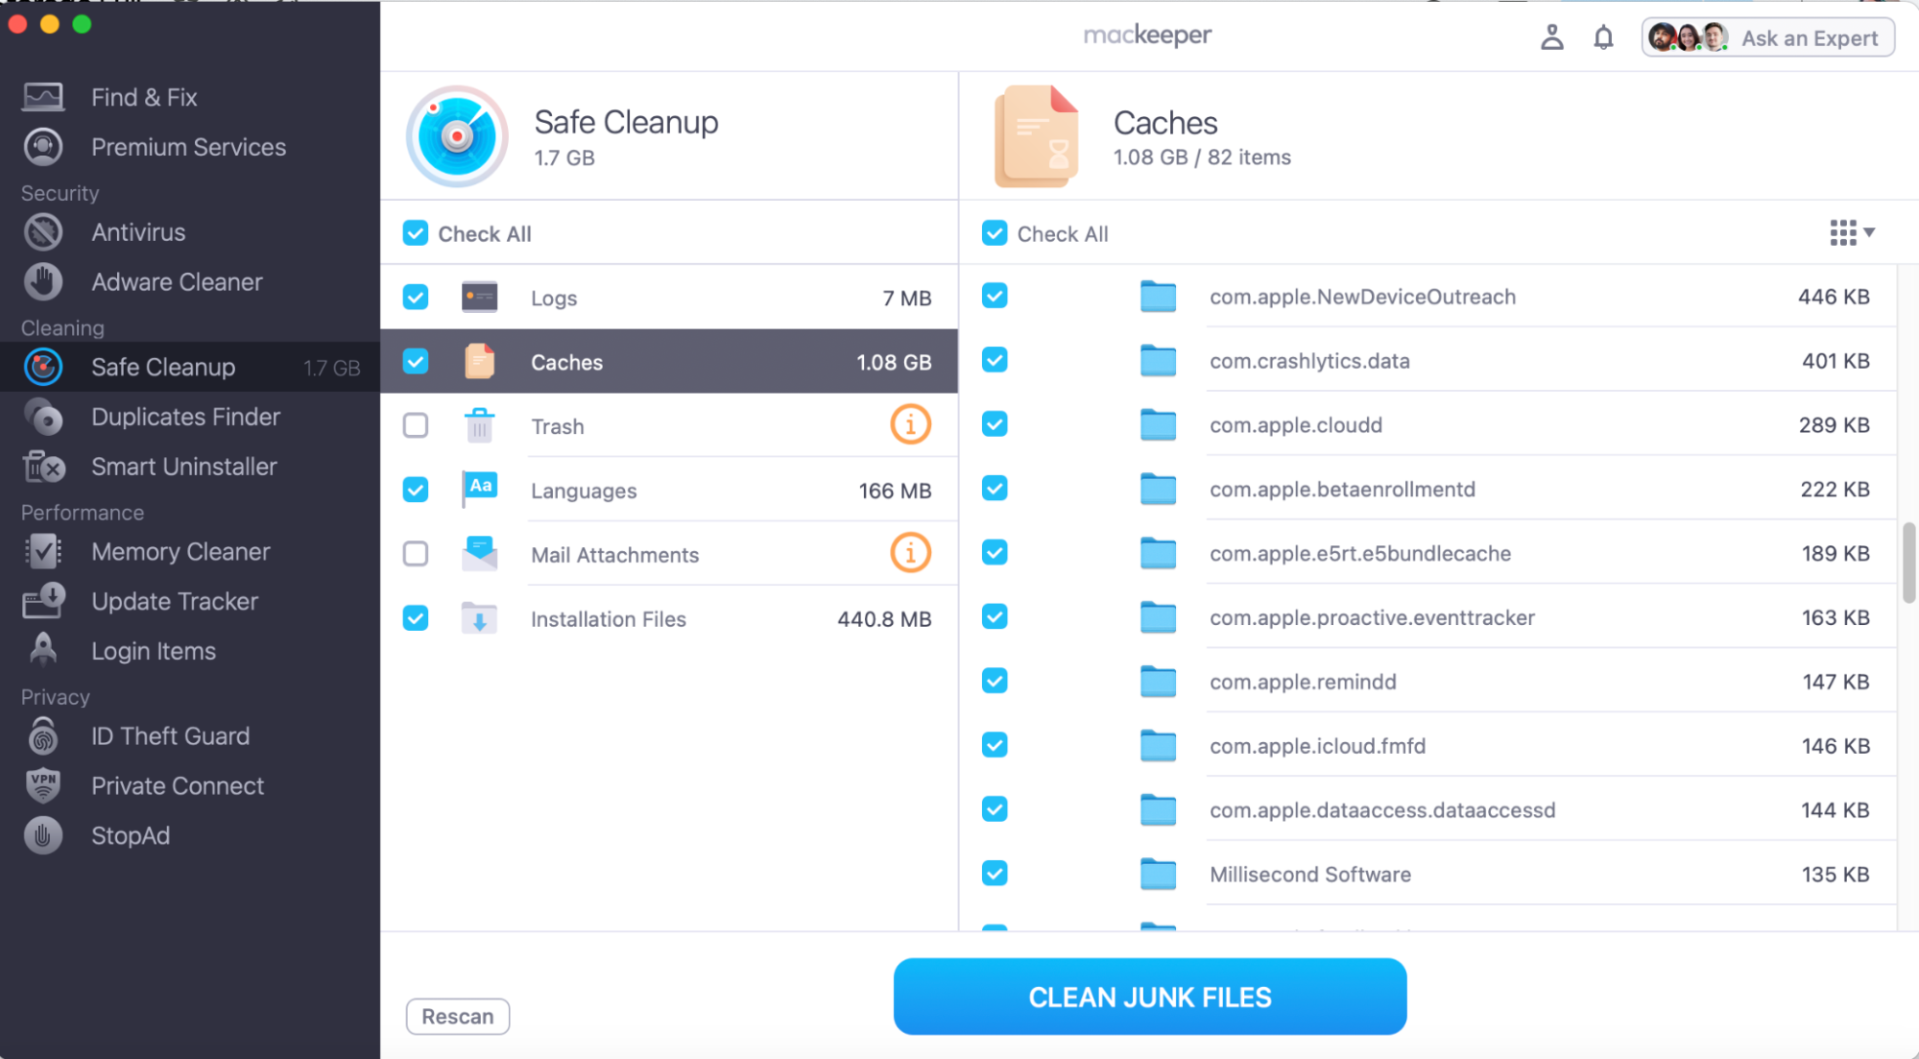Viewport: 1919px width, 1059px height.
Task: Uncheck the com.apple.remindd checkbox
Action: tap(995, 681)
